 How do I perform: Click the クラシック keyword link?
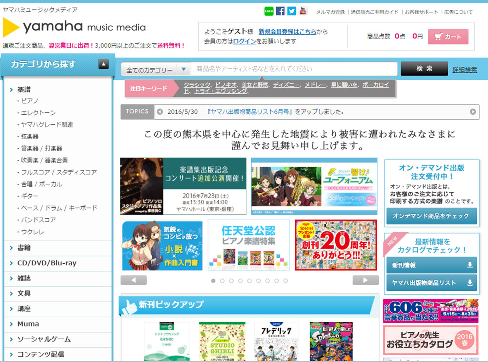197,85
